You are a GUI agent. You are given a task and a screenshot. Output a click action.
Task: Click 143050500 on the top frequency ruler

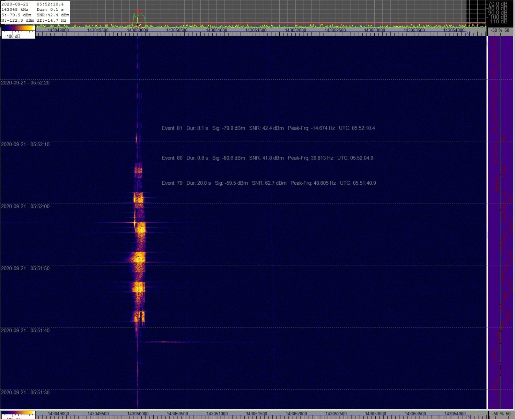click(x=177, y=30)
